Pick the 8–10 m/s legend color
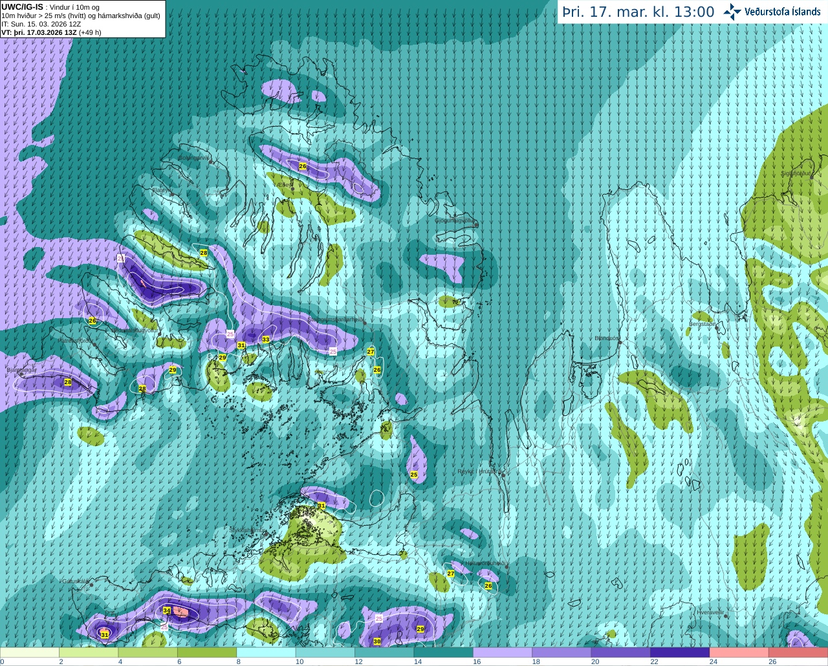This screenshot has width=828, height=666. point(267,652)
